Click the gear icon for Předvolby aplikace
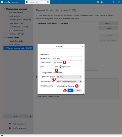Viewport: 122px width, 137px height. [10, 124]
